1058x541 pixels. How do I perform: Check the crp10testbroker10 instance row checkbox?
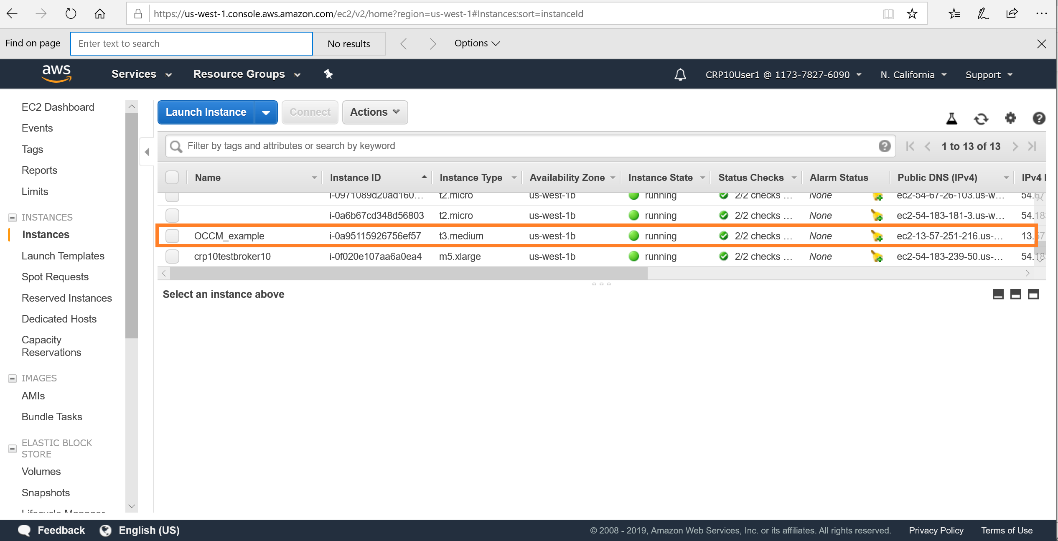click(172, 256)
